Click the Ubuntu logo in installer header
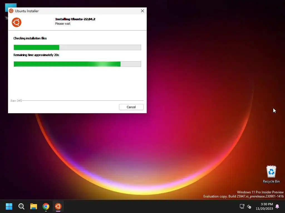 coord(16,22)
